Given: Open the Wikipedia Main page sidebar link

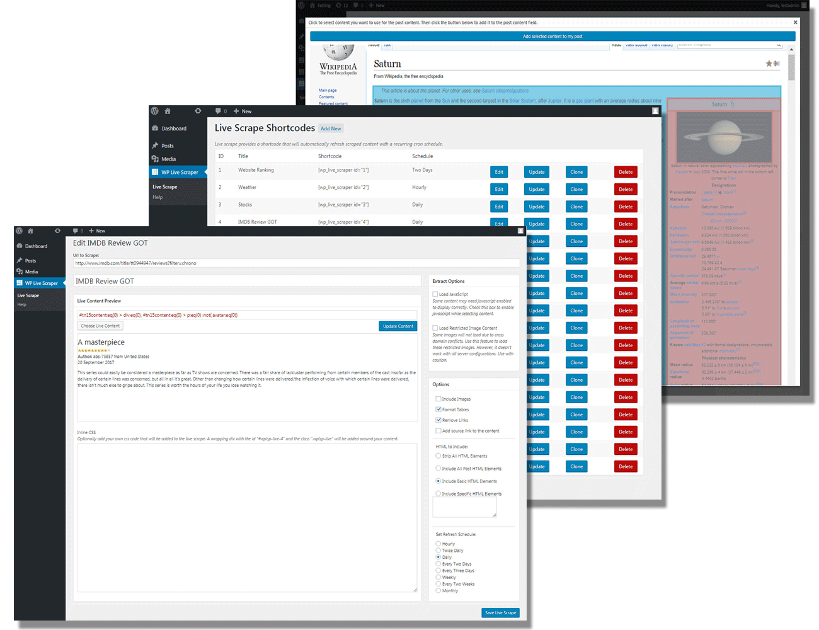Looking at the screenshot, I should (328, 90).
